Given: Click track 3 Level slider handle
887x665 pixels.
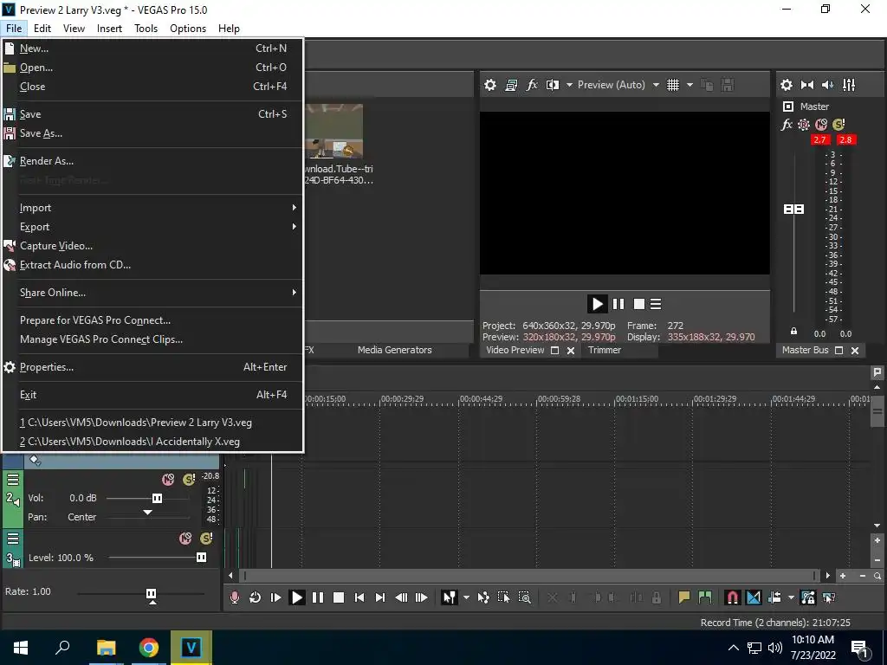Looking at the screenshot, I should click(x=201, y=558).
